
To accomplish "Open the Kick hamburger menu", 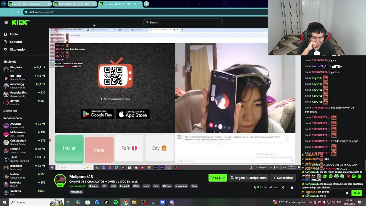I will (6, 22).
